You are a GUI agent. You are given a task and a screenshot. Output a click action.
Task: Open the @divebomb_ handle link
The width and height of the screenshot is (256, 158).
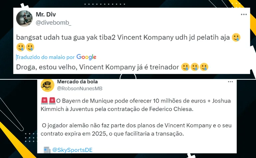[53, 23]
